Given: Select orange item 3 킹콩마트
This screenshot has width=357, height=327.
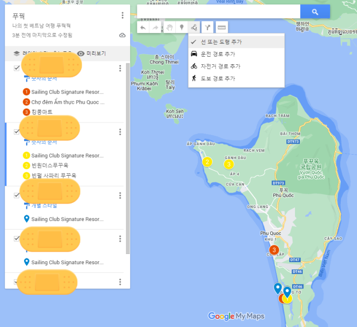Looking at the screenshot, I should pyautogui.click(x=38, y=112).
